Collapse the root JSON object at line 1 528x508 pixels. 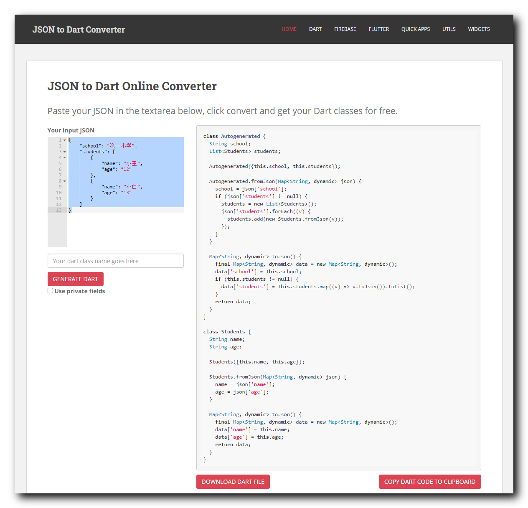click(65, 140)
